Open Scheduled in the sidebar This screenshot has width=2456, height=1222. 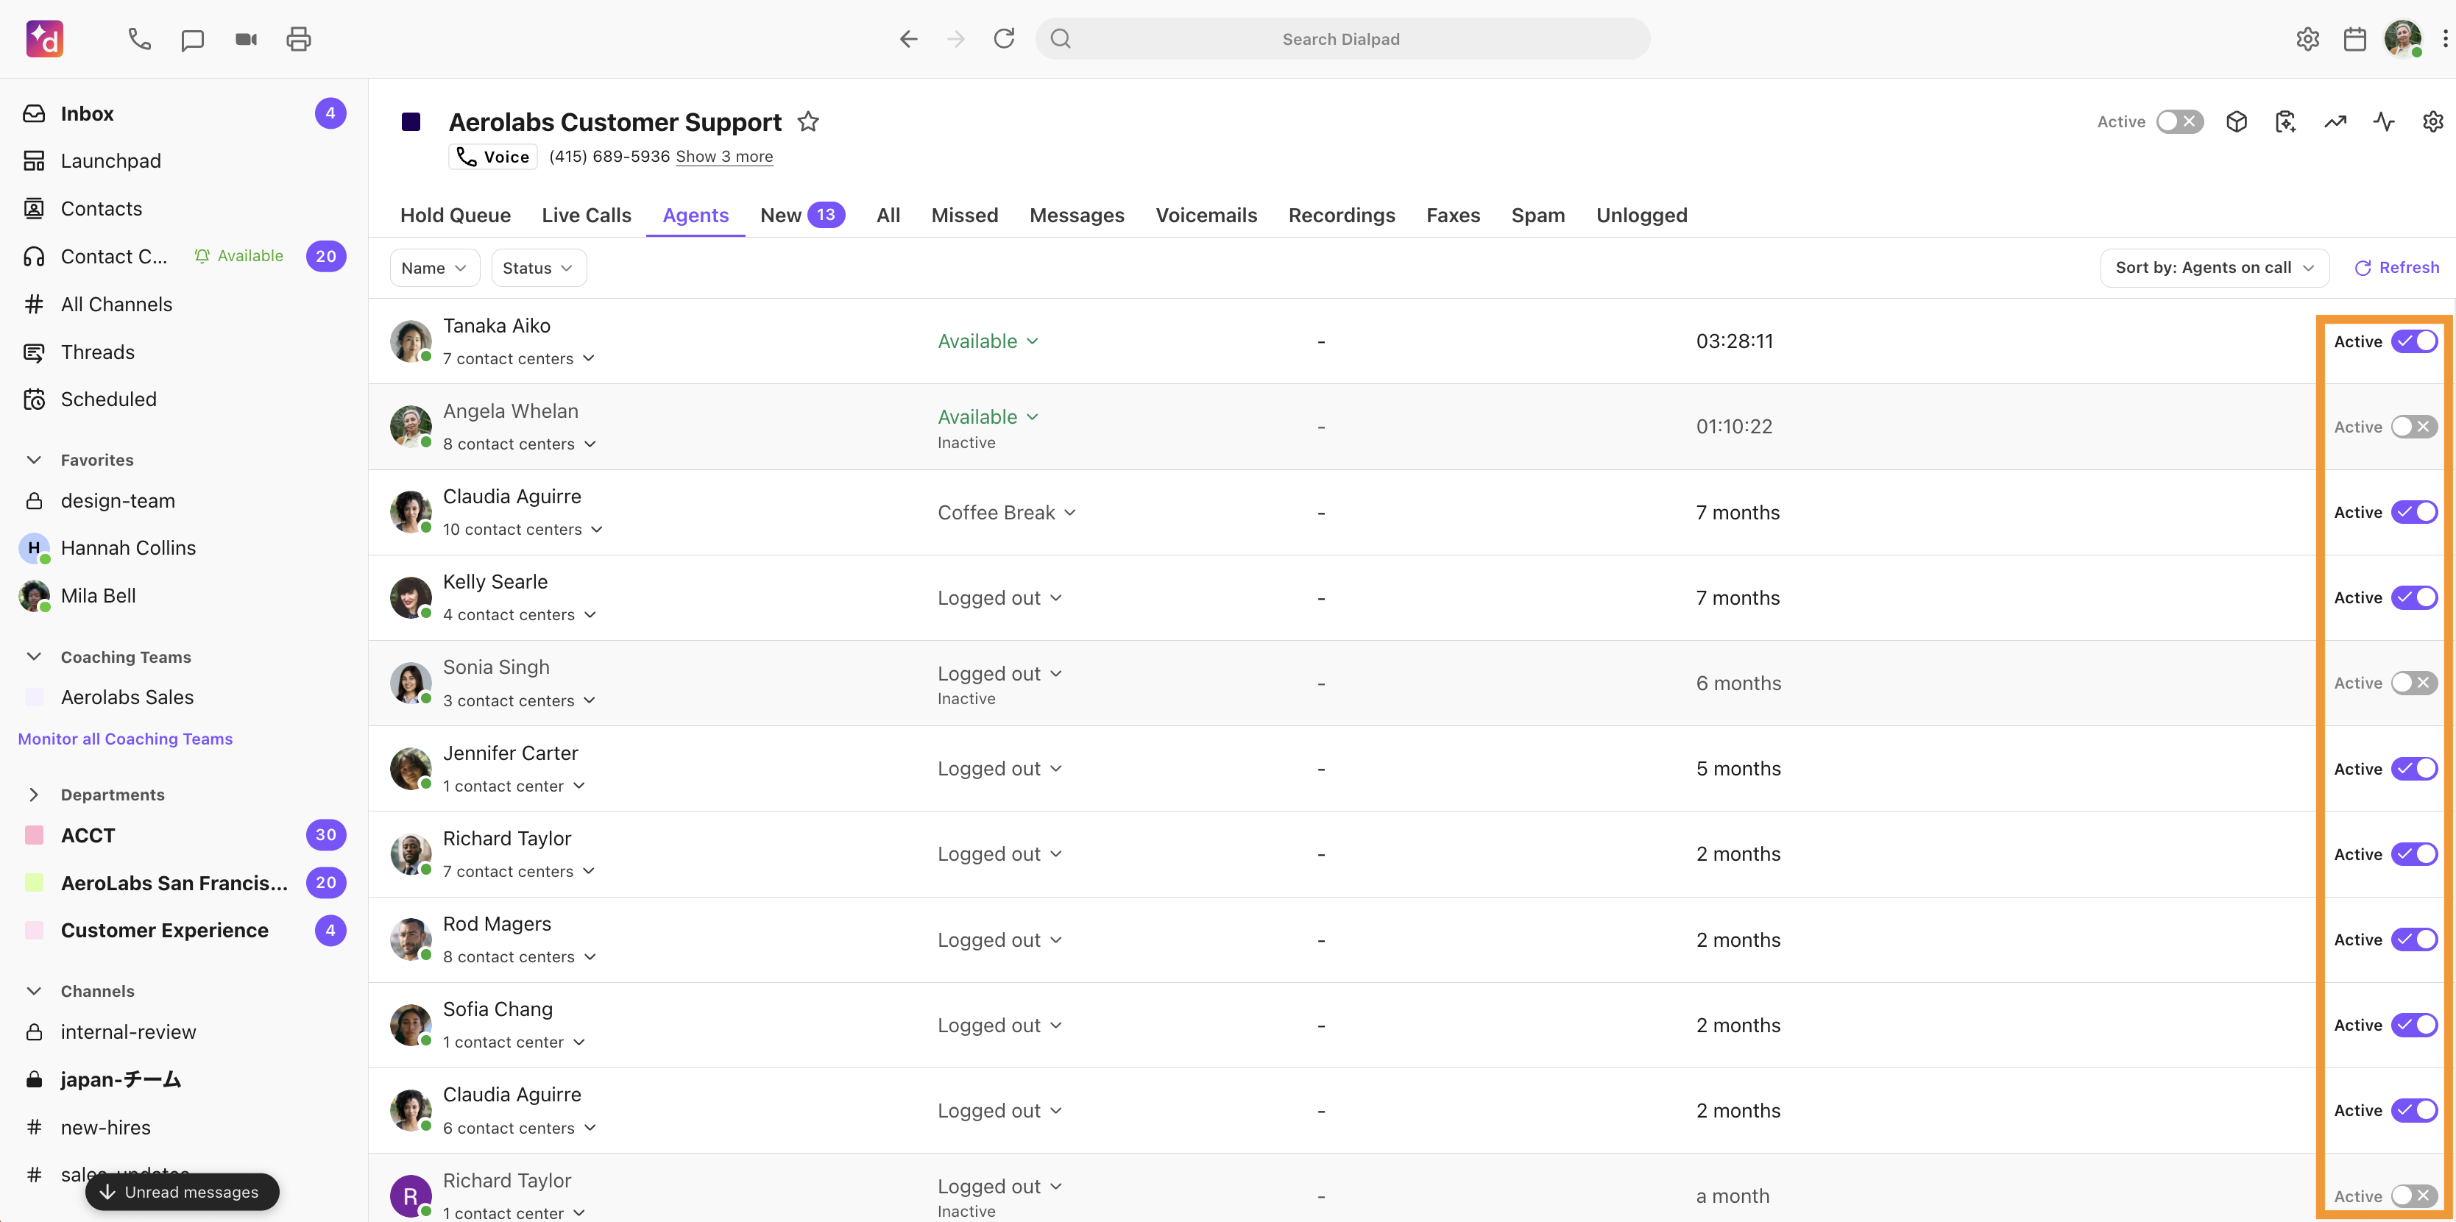coord(184,399)
